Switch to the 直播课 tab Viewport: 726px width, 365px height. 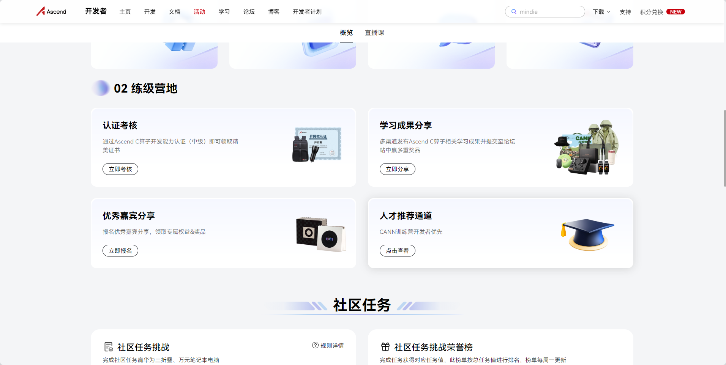pyautogui.click(x=374, y=33)
